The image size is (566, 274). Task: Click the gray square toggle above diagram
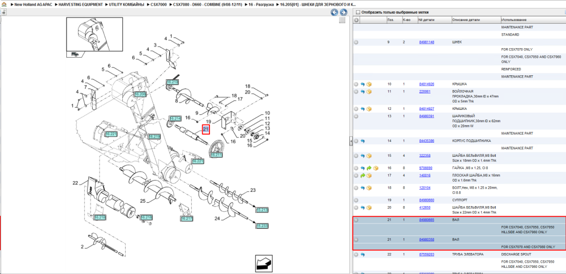342,20
